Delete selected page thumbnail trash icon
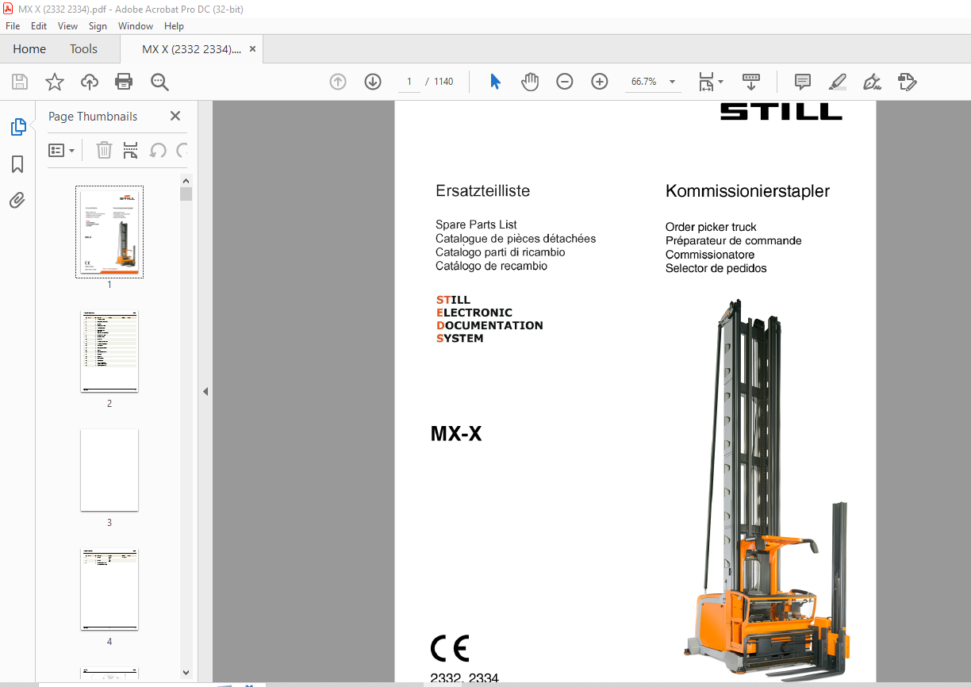Screen dimensions: 971x687 coord(104,150)
